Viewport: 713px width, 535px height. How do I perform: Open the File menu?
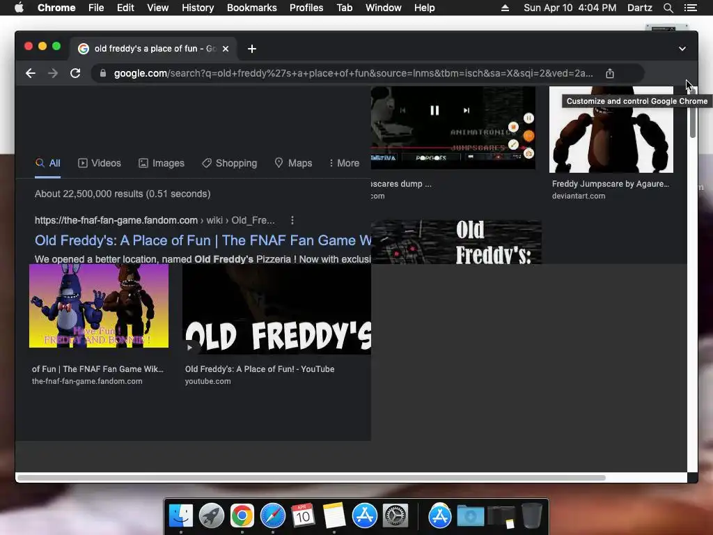[x=96, y=8]
